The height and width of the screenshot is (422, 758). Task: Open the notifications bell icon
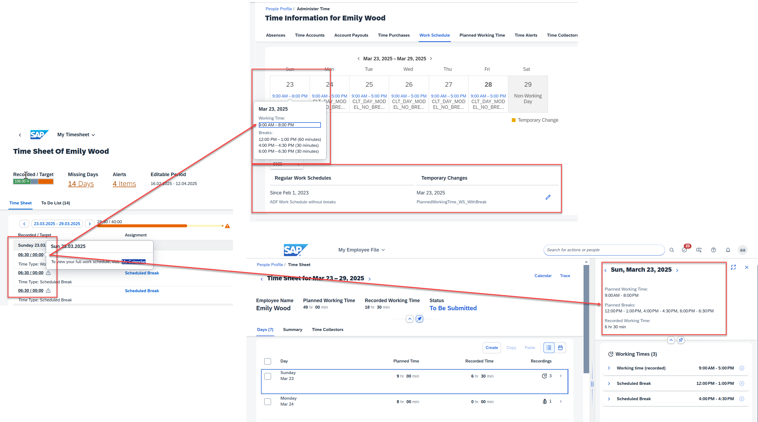[x=728, y=250]
